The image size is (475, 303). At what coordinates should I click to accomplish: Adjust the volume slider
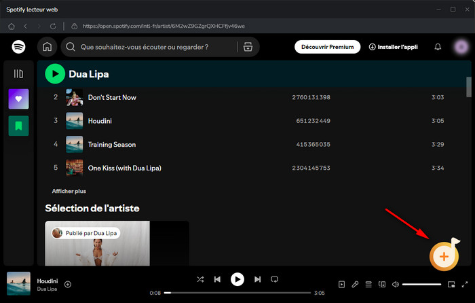click(421, 284)
